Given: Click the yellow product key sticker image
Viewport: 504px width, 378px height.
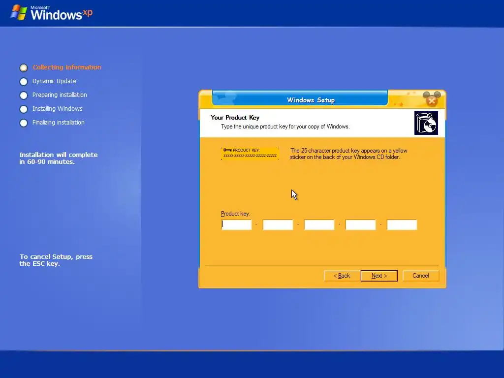Looking at the screenshot, I should (x=250, y=154).
